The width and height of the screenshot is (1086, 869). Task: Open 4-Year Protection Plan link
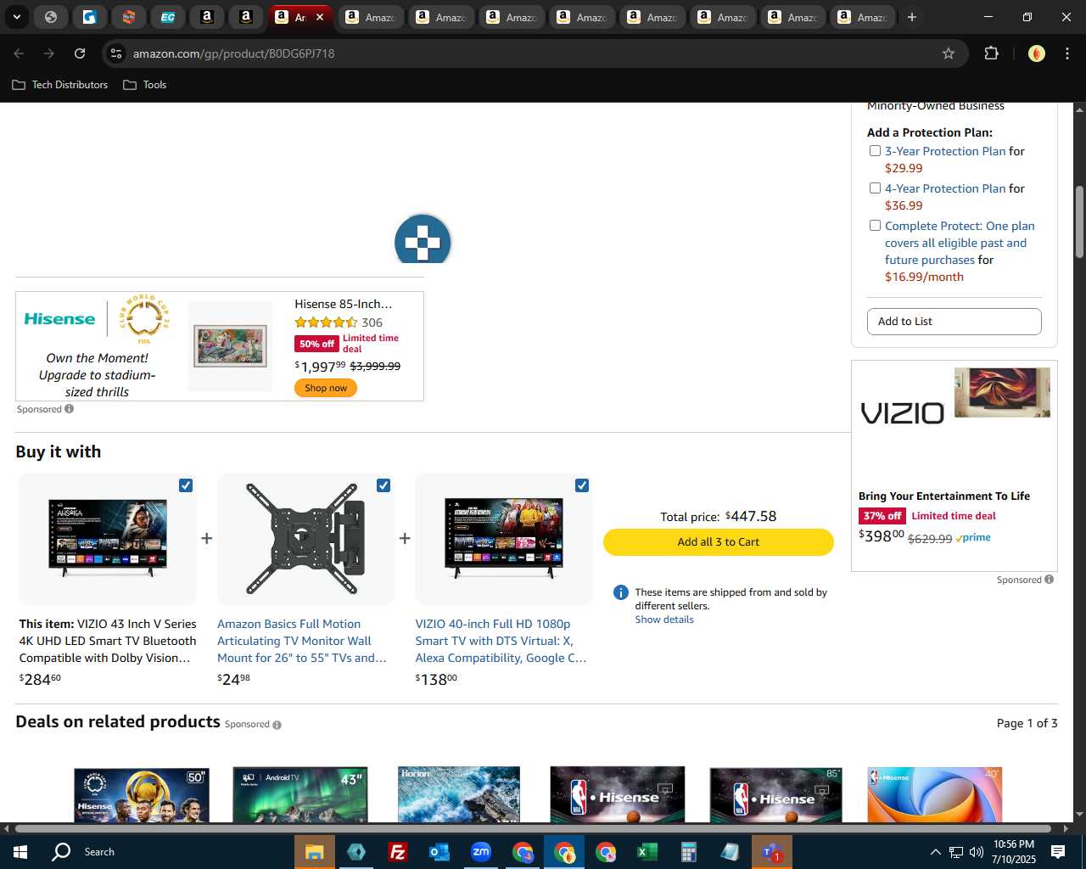[945, 188]
